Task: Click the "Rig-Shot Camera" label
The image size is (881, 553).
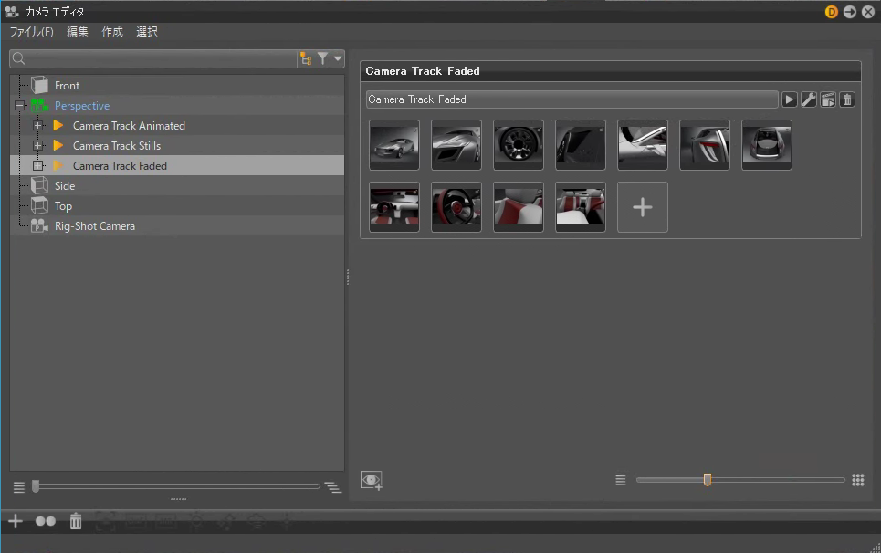Action: [x=95, y=226]
